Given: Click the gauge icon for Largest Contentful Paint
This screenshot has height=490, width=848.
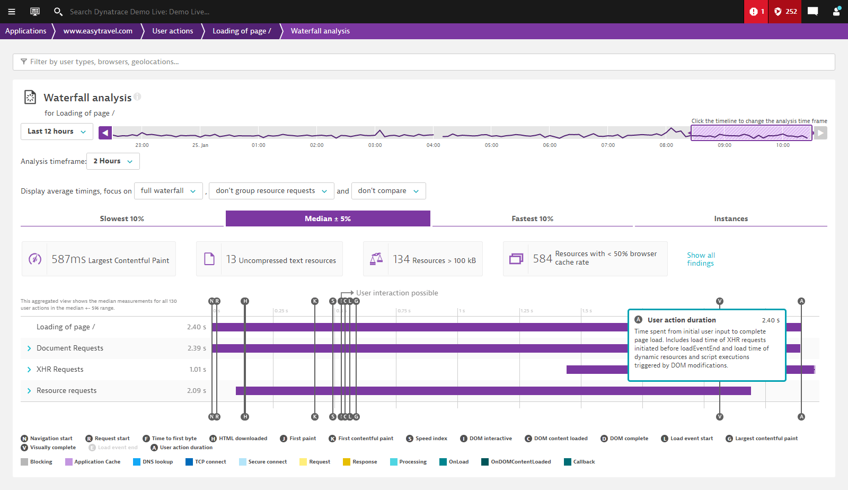Looking at the screenshot, I should point(35,259).
